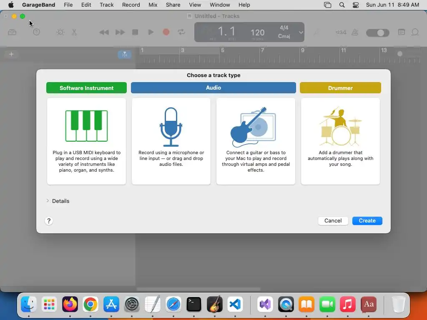The image size is (427, 320).
Task: Open the Share menu
Action: (x=173, y=5)
